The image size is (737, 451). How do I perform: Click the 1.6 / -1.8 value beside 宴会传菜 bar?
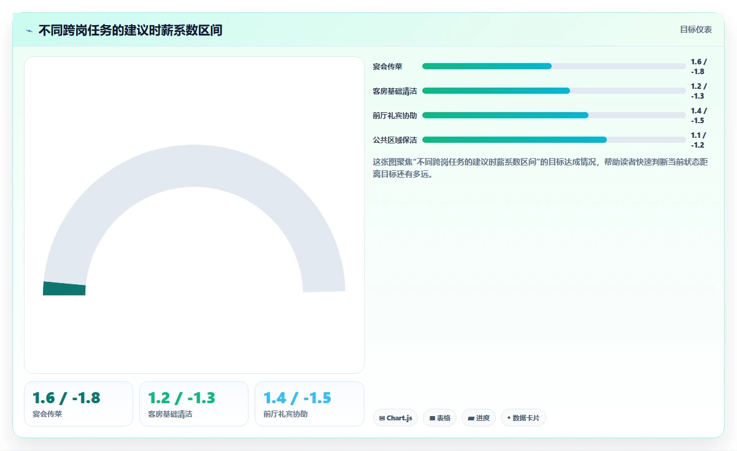[699, 66]
